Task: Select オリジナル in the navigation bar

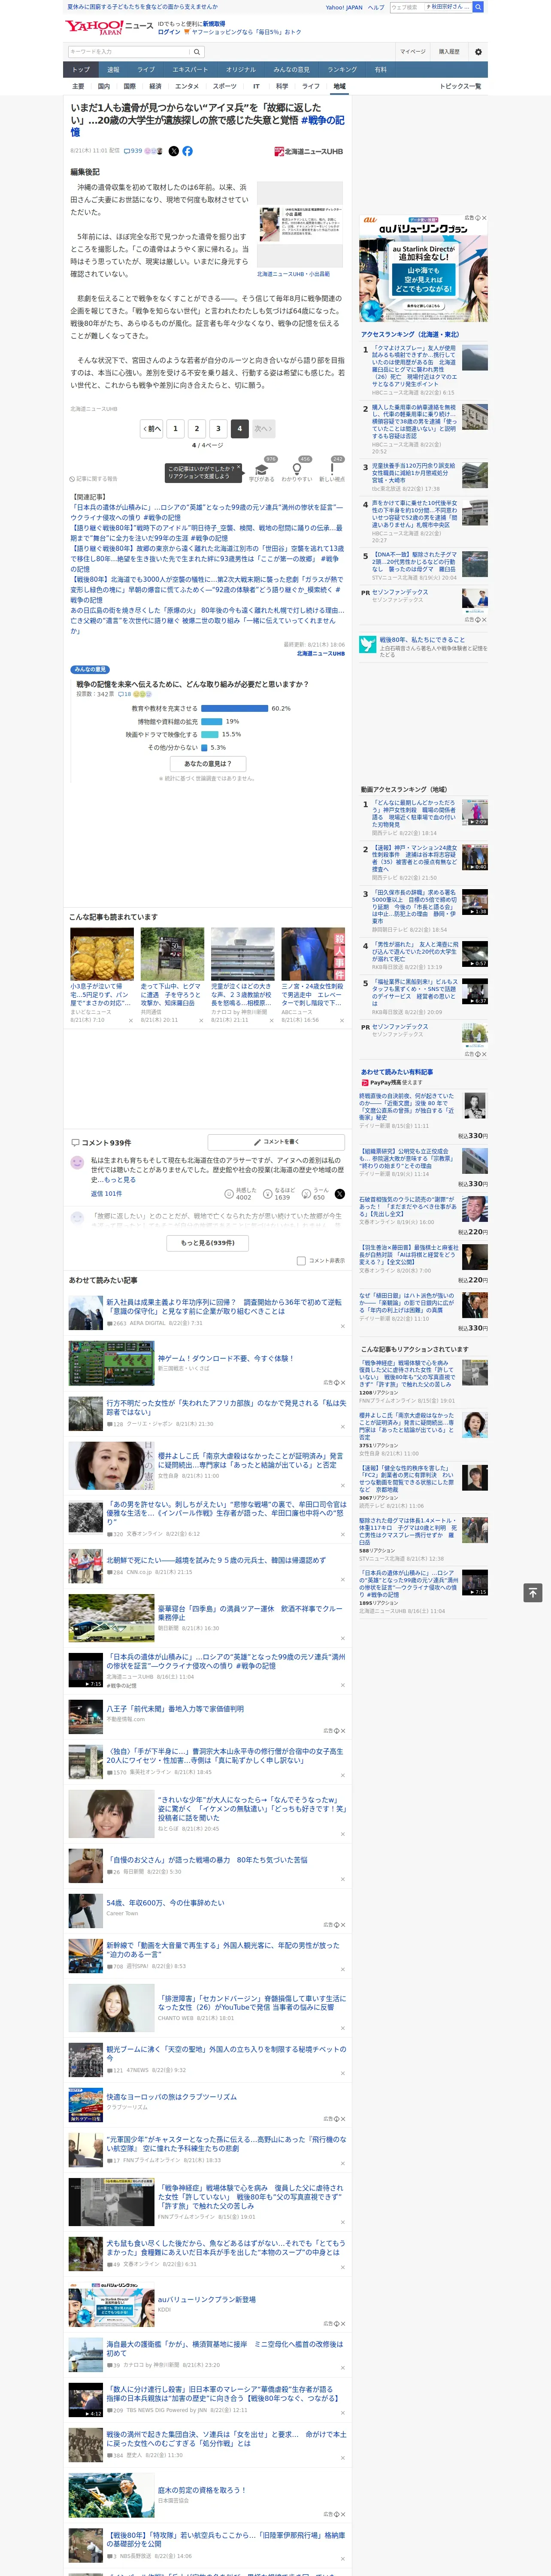Action: click(241, 70)
